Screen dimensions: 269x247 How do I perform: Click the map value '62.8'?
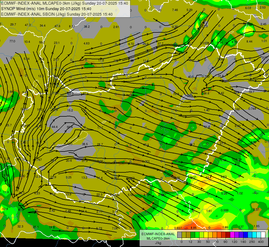(x=5, y=209)
